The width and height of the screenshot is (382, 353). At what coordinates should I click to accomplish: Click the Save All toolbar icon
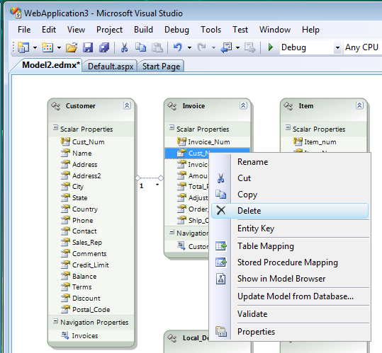point(104,47)
